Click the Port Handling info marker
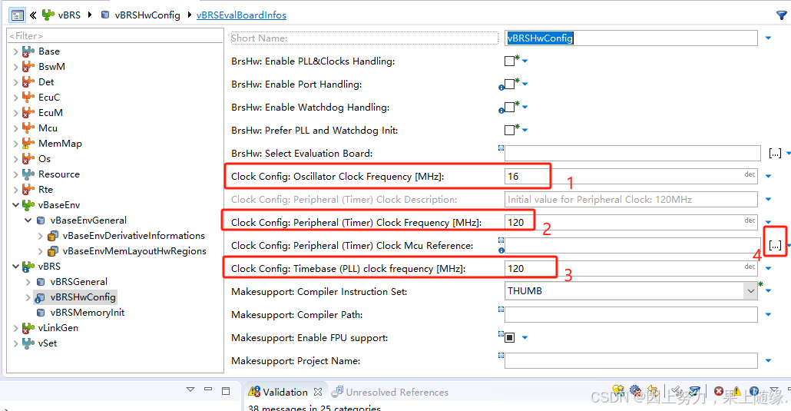This screenshot has width=791, height=411. (501, 88)
